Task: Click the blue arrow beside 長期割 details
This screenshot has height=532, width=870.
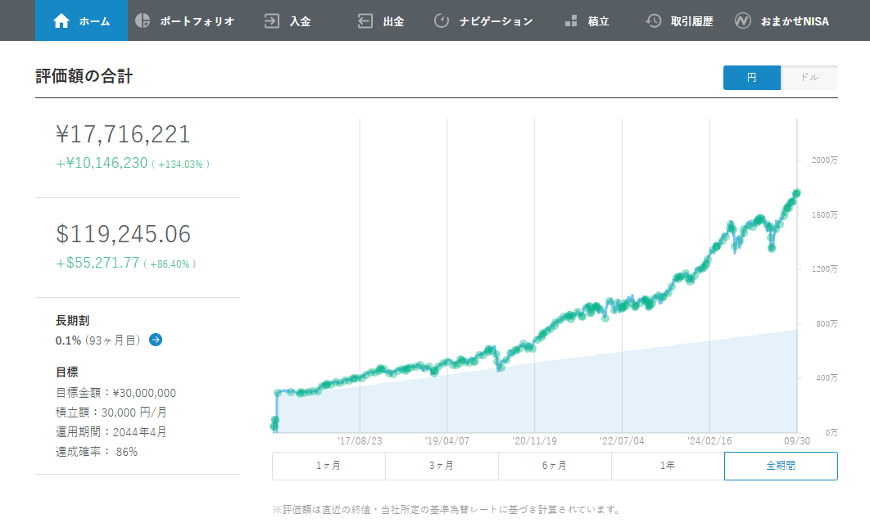Action: click(155, 340)
